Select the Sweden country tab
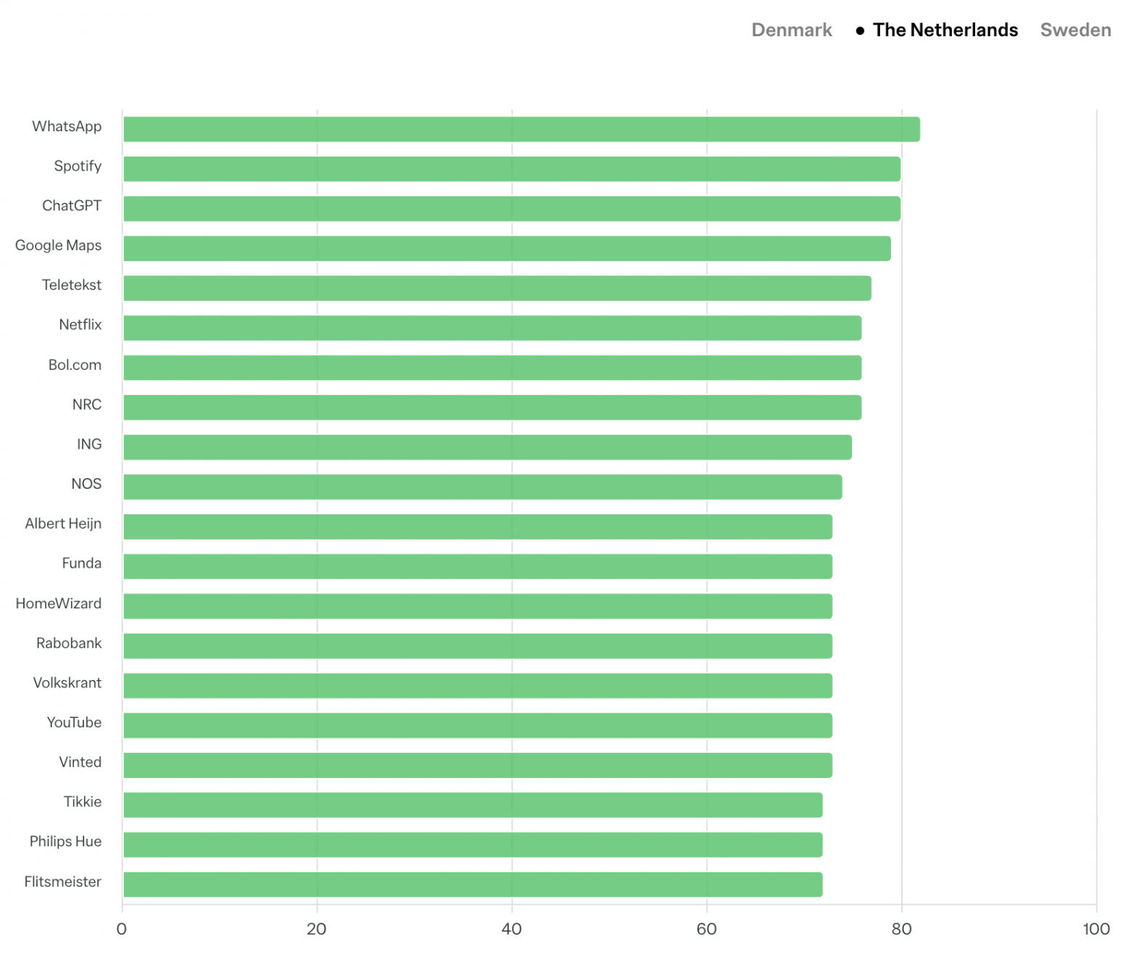Screen dimensions: 1131x968 click(1075, 30)
